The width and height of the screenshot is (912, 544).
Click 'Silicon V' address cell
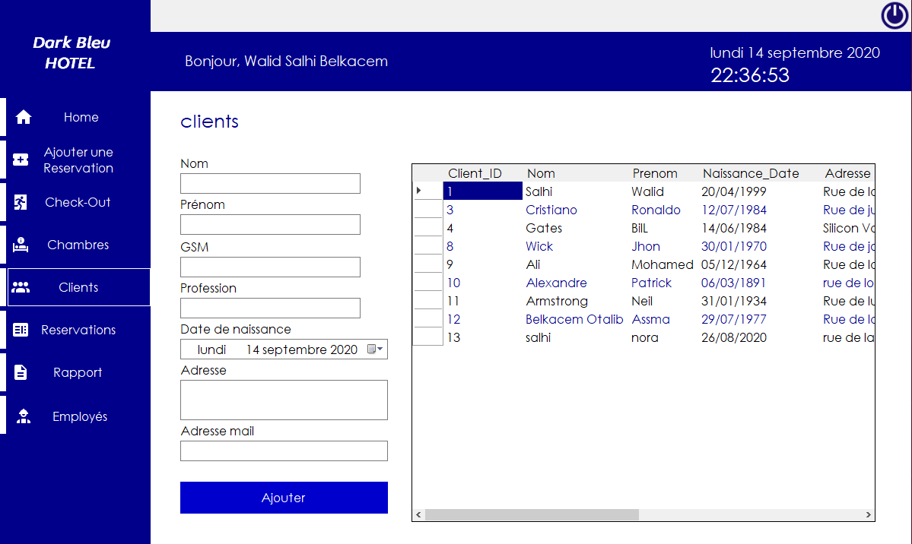(x=848, y=228)
